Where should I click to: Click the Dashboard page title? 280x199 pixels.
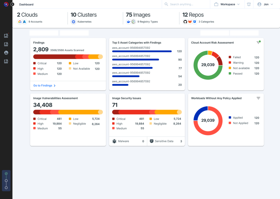click(26, 4)
